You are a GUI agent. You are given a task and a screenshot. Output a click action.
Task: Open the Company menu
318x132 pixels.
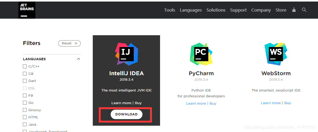tap(261, 10)
